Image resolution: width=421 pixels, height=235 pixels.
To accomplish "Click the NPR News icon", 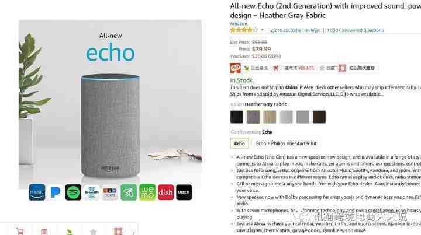I will point(110,192).
